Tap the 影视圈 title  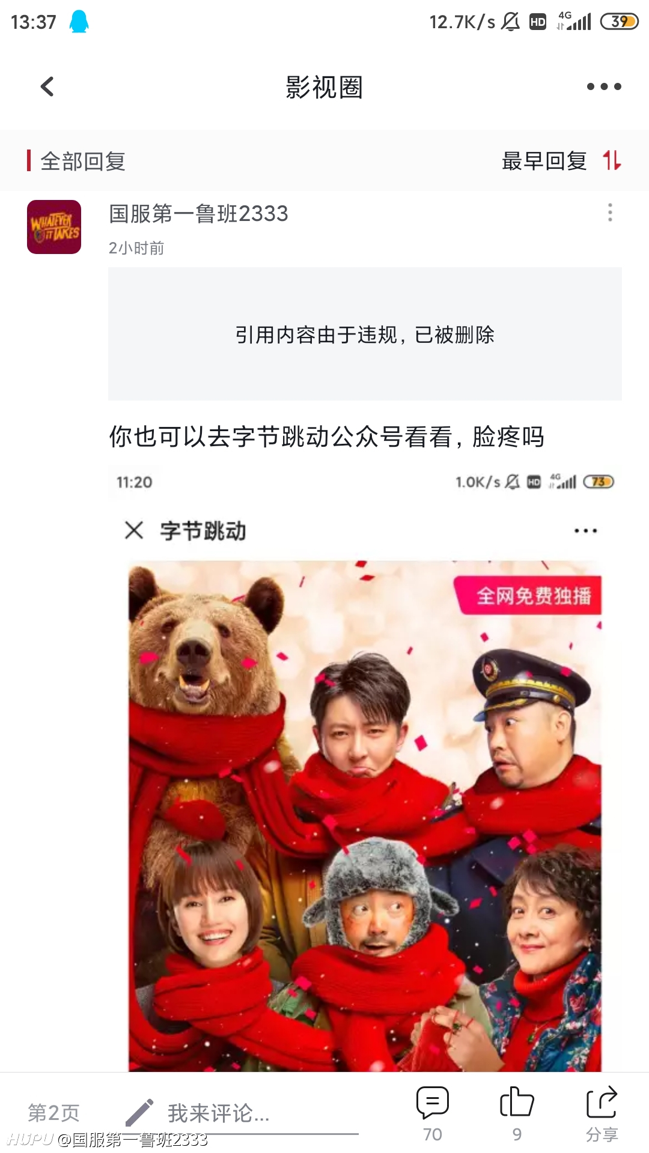point(324,87)
